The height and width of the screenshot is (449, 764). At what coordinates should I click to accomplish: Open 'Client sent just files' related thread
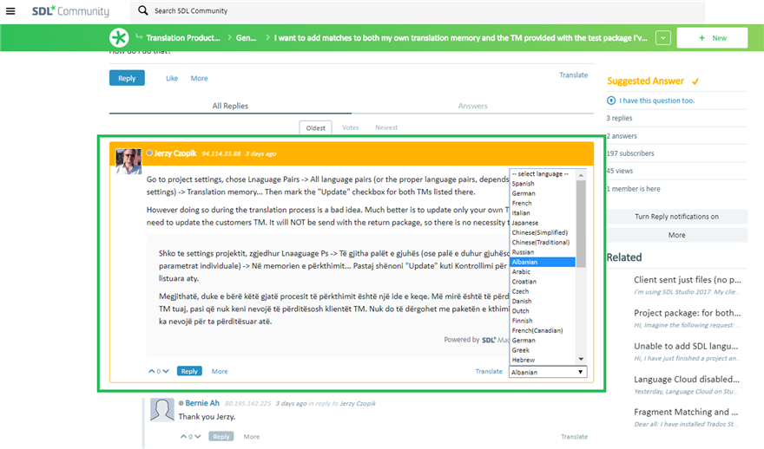(688, 280)
